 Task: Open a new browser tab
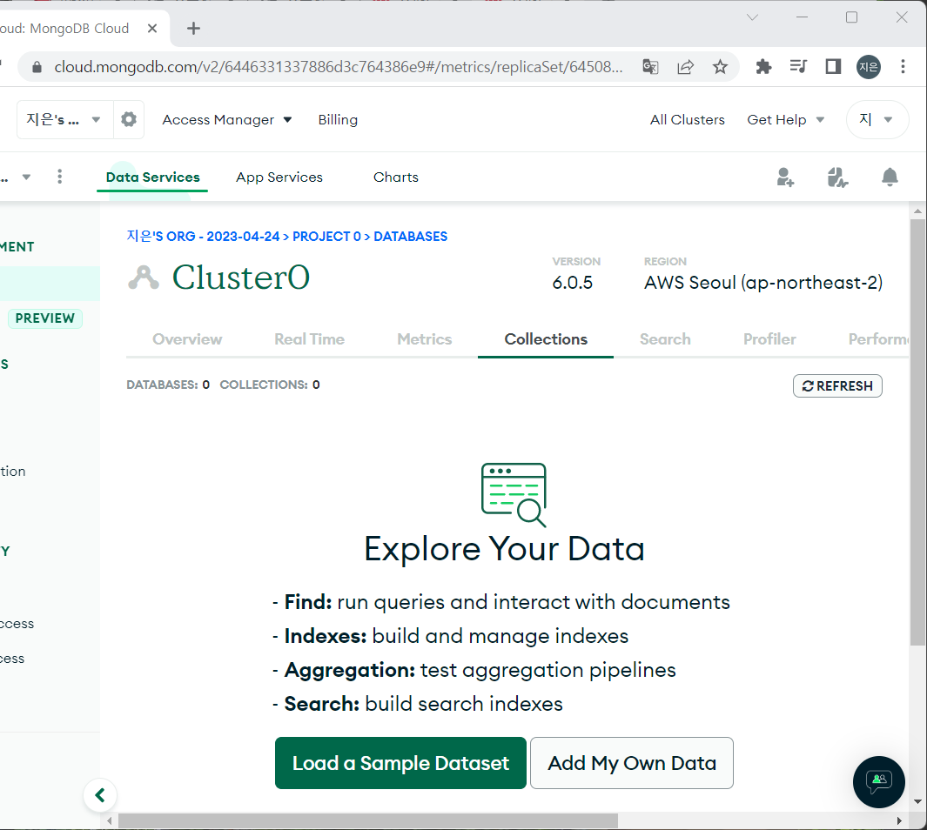tap(193, 29)
